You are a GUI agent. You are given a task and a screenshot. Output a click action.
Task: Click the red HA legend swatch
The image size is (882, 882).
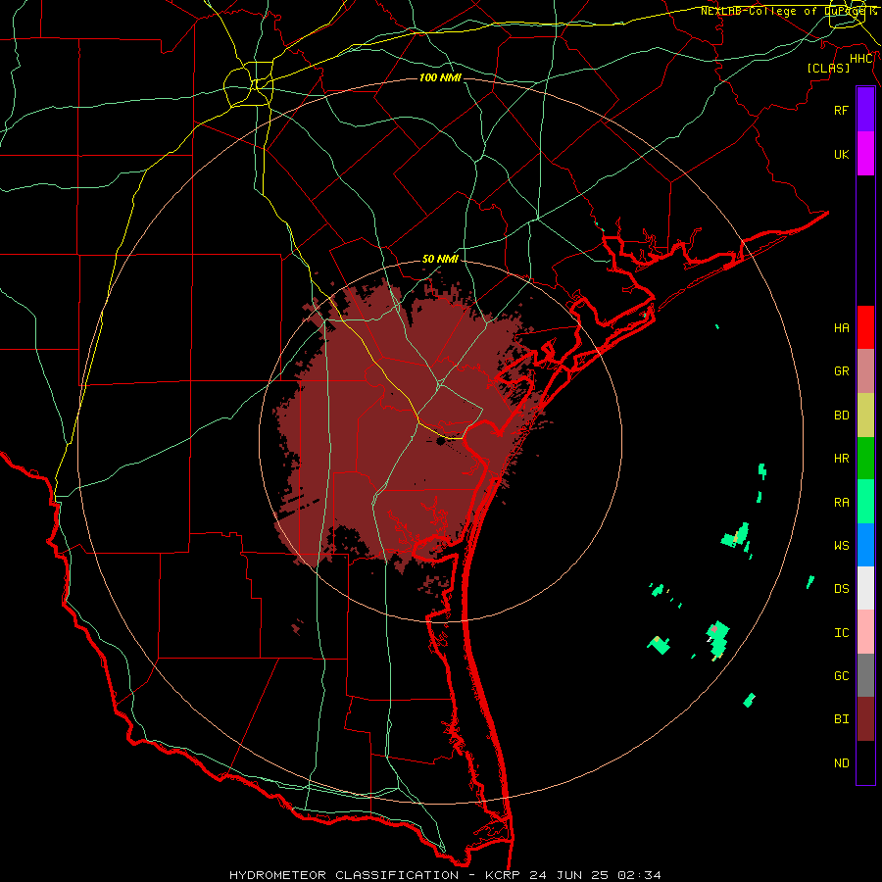(865, 327)
